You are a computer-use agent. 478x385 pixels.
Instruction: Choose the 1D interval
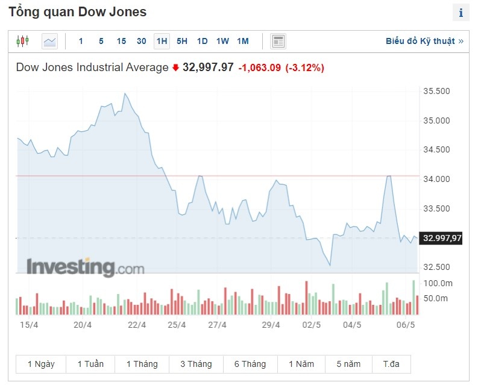click(203, 41)
